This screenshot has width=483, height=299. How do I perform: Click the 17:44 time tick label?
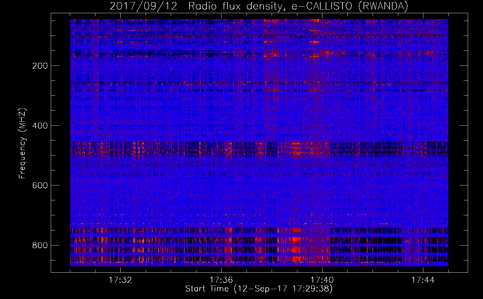423,280
